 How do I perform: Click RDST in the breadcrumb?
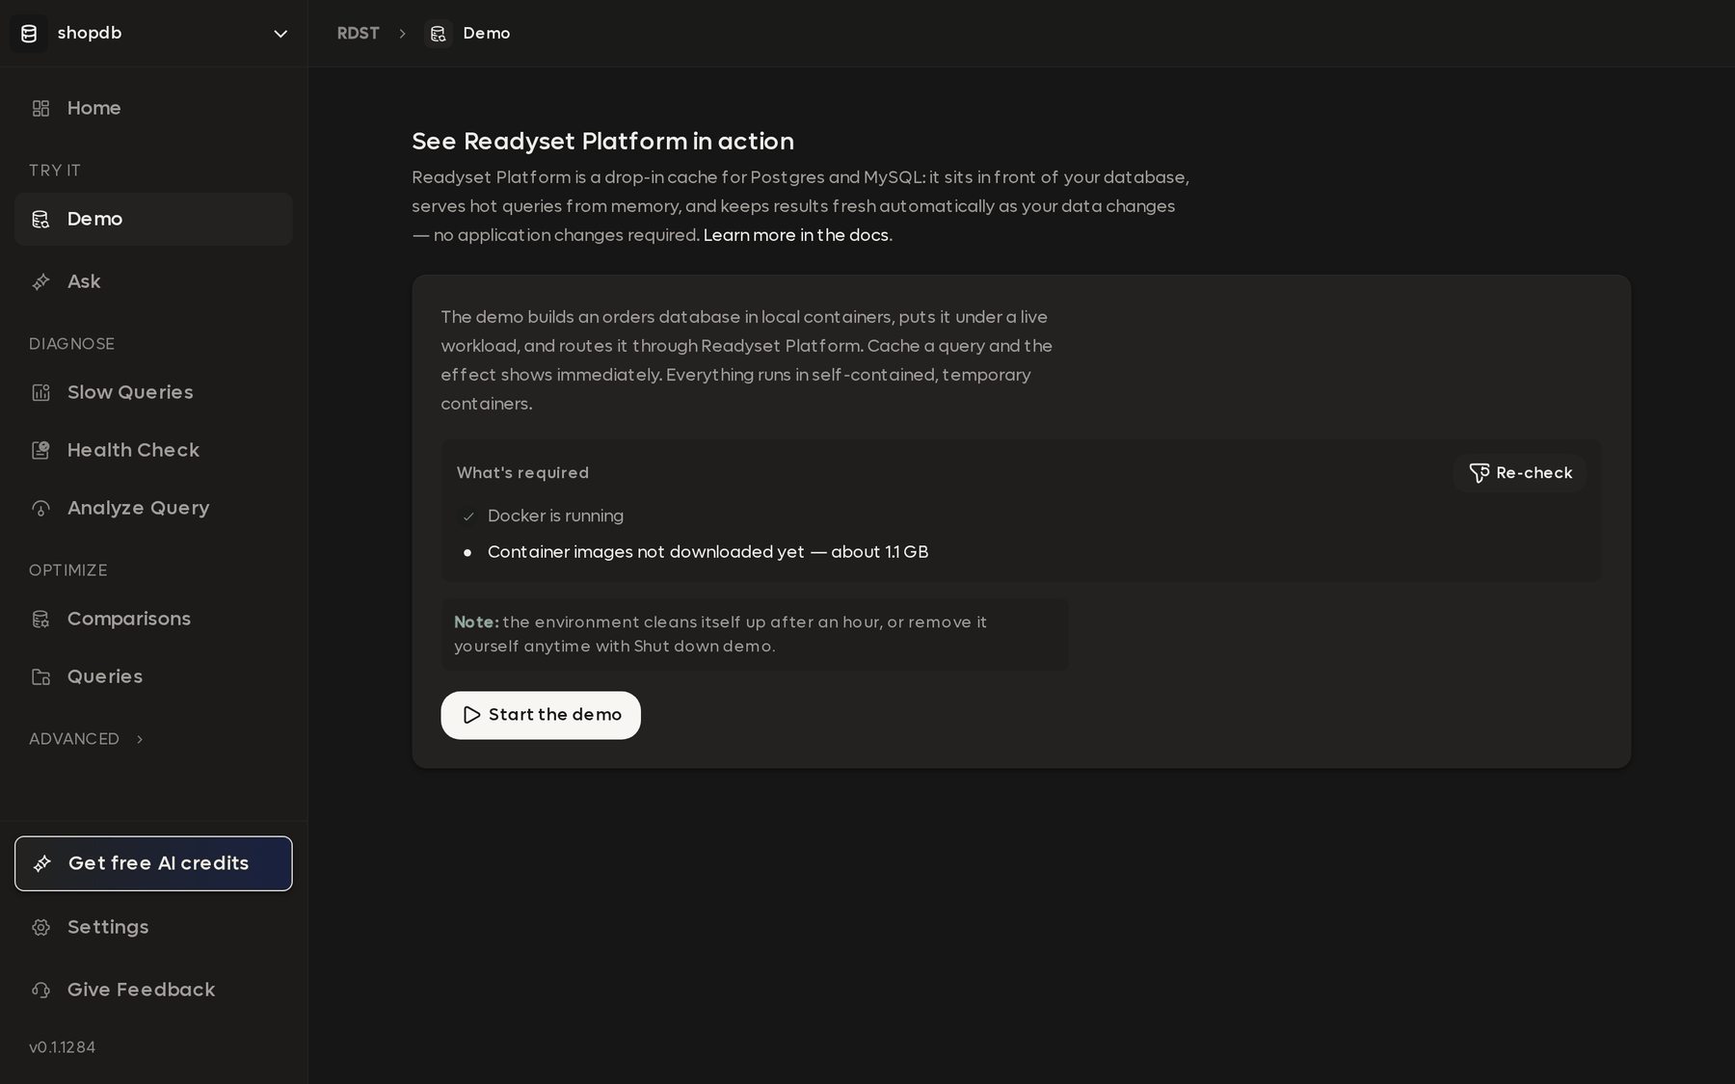(x=358, y=34)
